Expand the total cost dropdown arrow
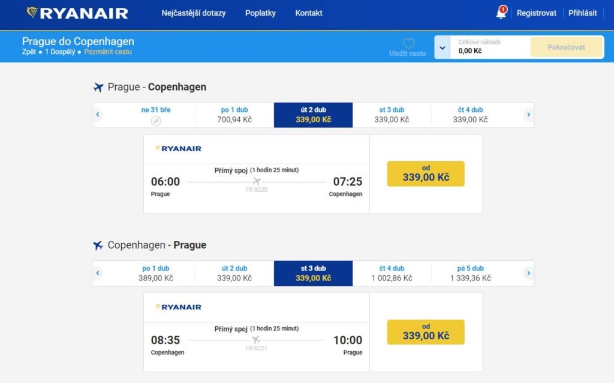 (442, 47)
